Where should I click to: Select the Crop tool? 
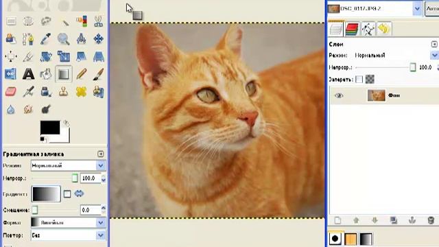tap(28, 56)
